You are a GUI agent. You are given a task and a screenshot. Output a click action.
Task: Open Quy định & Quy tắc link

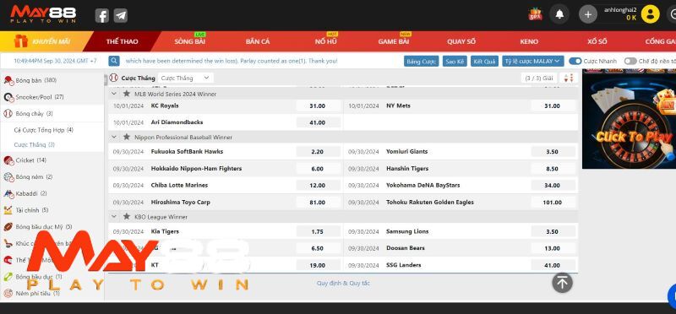343,283
